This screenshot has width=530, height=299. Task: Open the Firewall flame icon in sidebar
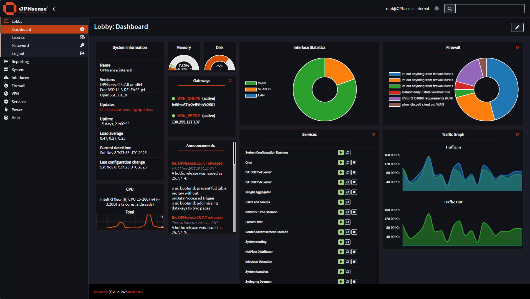tap(6, 85)
